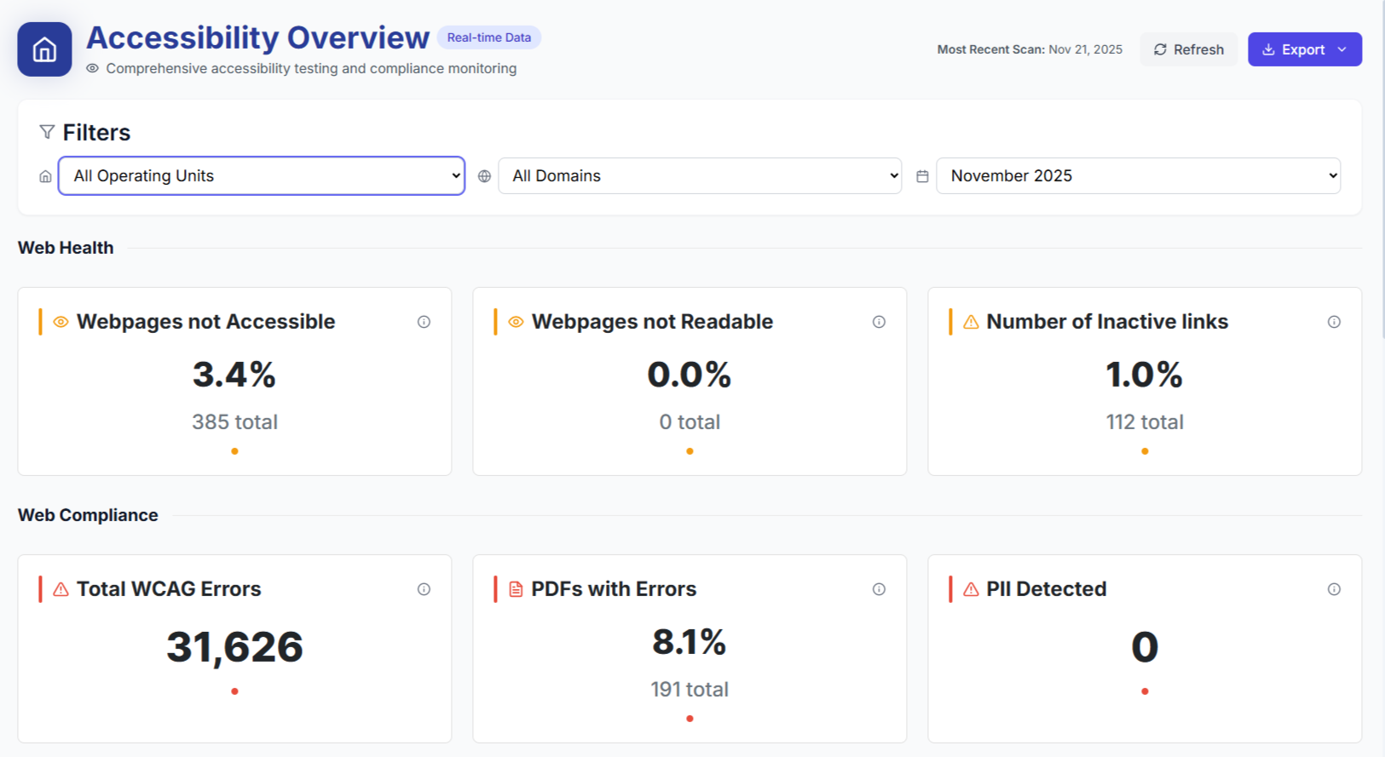The width and height of the screenshot is (1385, 757).
Task: Open the All Operating Units dropdown
Action: pos(261,176)
